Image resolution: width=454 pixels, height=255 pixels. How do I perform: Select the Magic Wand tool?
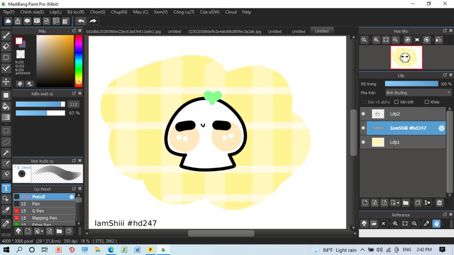tap(6, 153)
